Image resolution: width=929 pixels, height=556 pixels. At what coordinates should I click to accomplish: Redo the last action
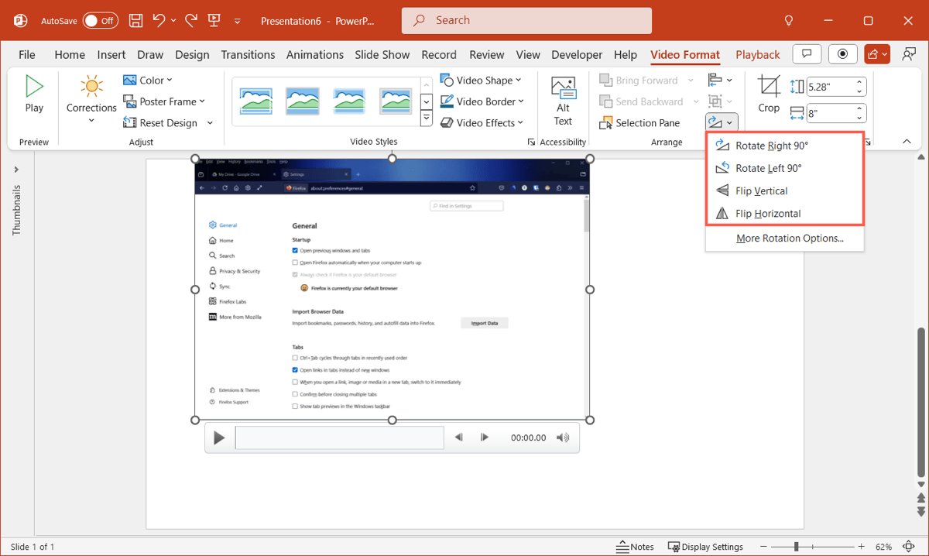point(191,21)
